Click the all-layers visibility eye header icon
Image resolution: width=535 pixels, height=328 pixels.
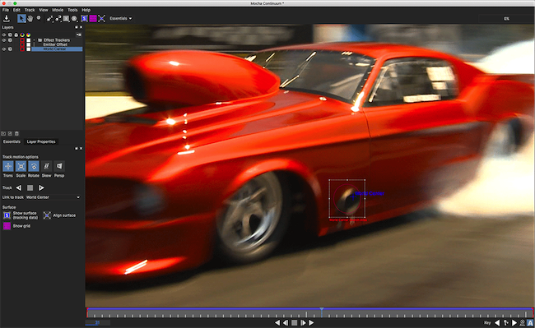click(x=4, y=35)
